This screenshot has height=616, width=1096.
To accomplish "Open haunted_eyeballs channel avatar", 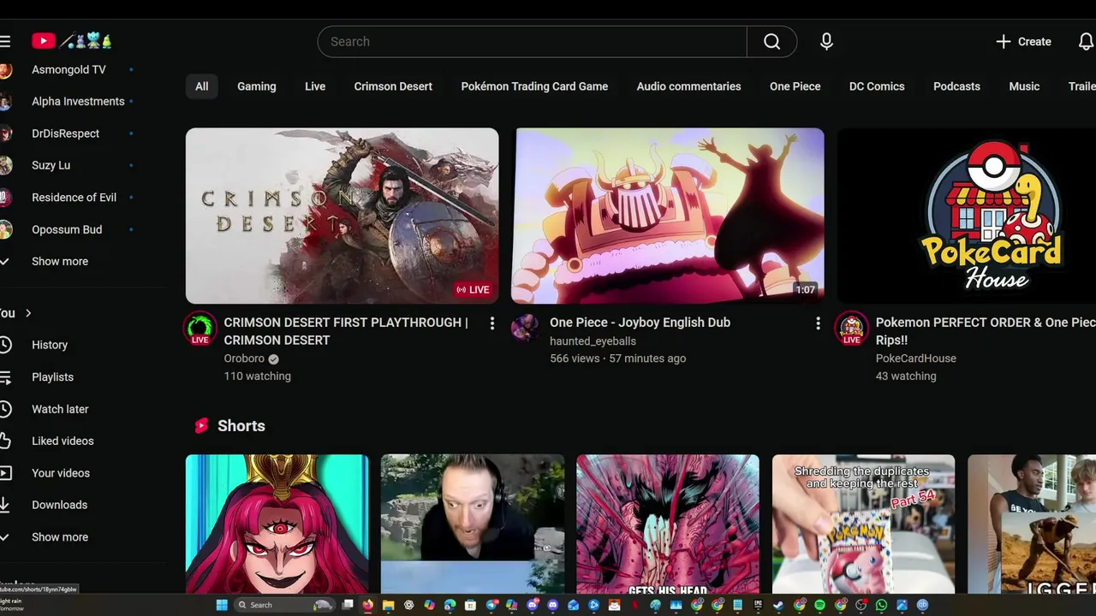I will [526, 328].
